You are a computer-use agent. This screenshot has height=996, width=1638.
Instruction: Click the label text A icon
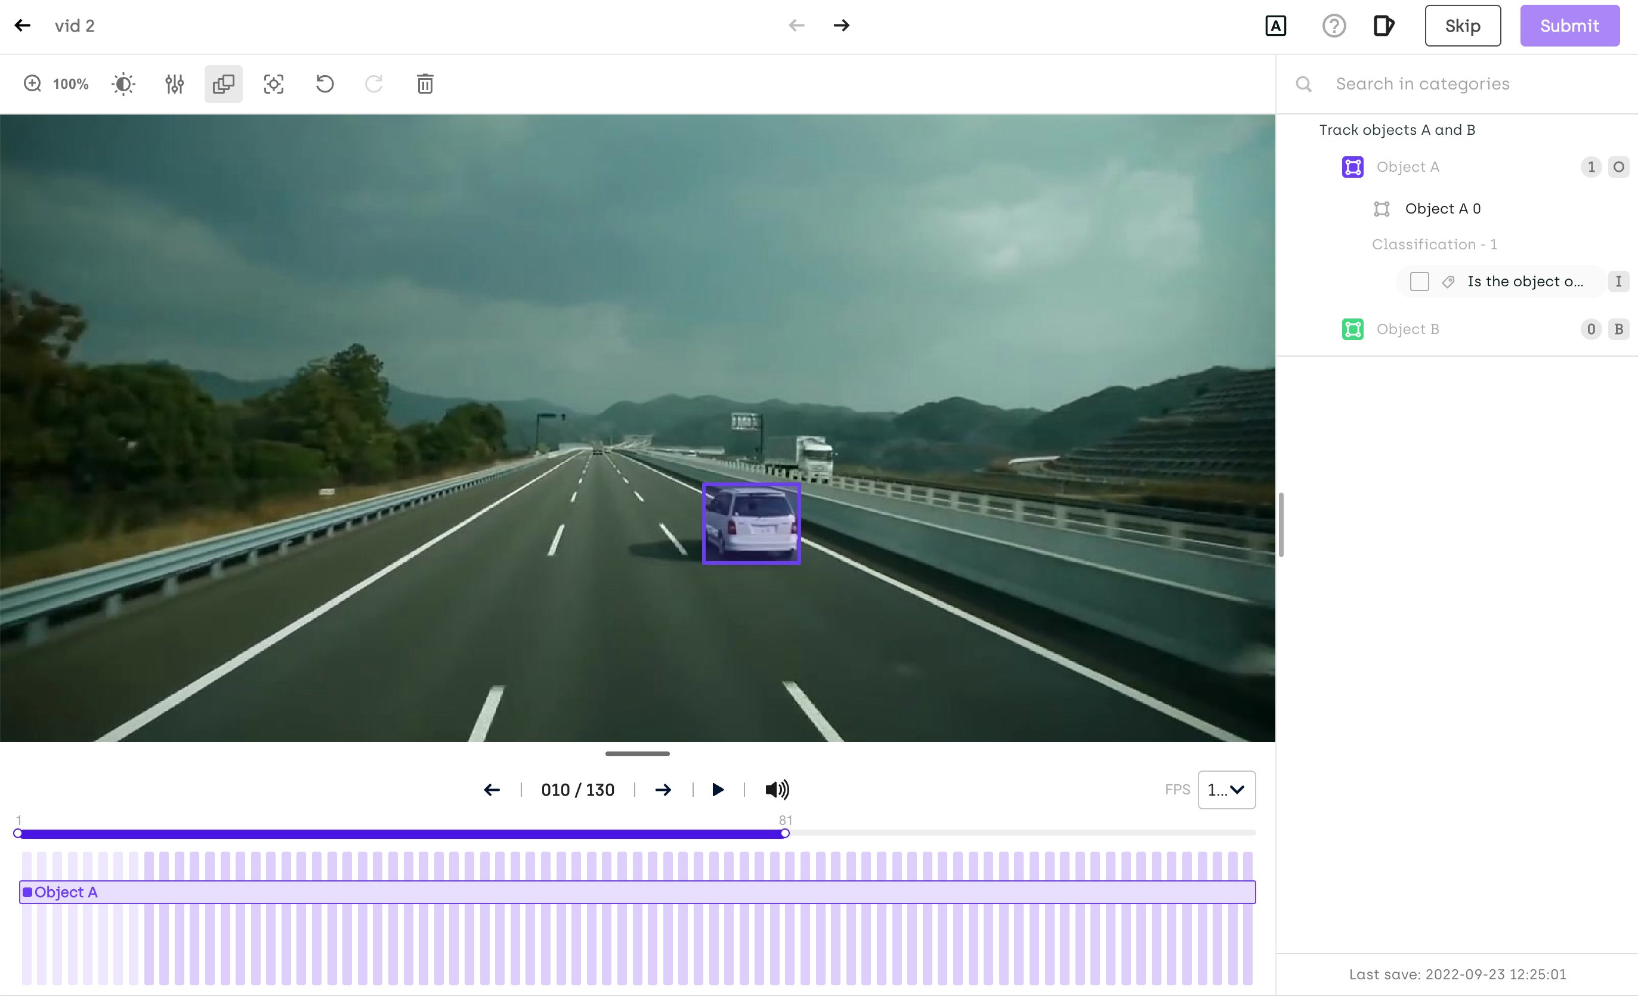tap(1275, 26)
